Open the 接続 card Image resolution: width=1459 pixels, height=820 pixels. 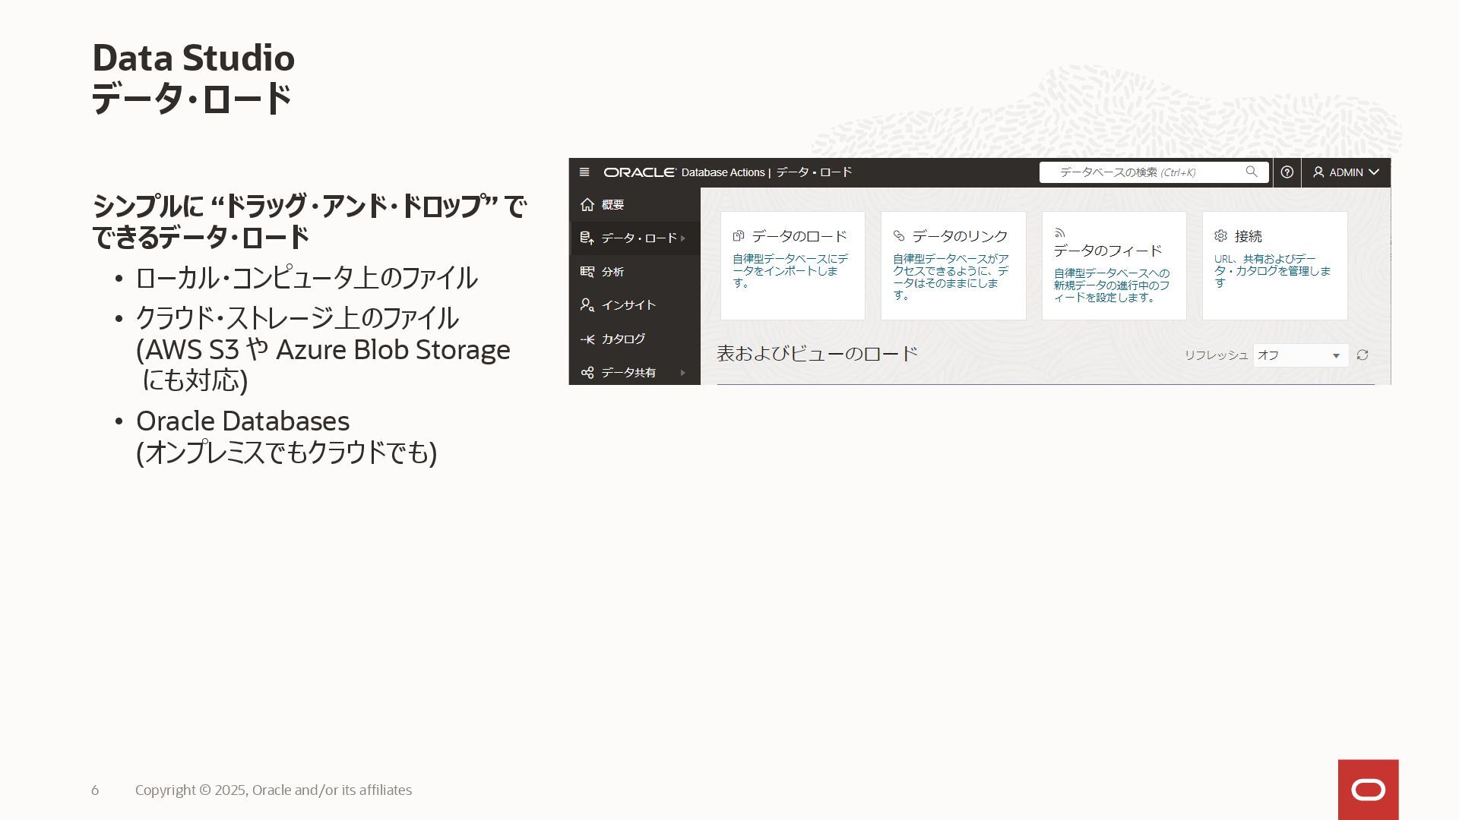[x=1274, y=265]
